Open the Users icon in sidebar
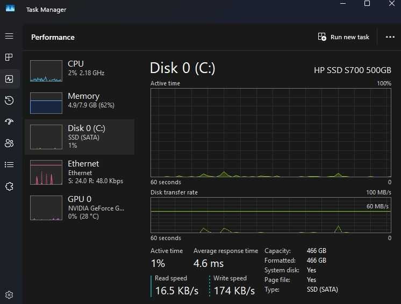Viewport: 401px width, 304px height. coord(9,143)
